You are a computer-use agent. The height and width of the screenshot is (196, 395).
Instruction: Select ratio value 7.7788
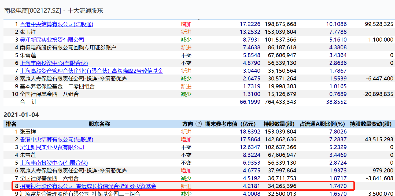tap(338, 32)
